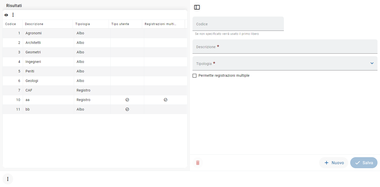Viewport: 380px width, 187px height.
Task: Click code cell 10
Action: pyautogui.click(x=13, y=100)
